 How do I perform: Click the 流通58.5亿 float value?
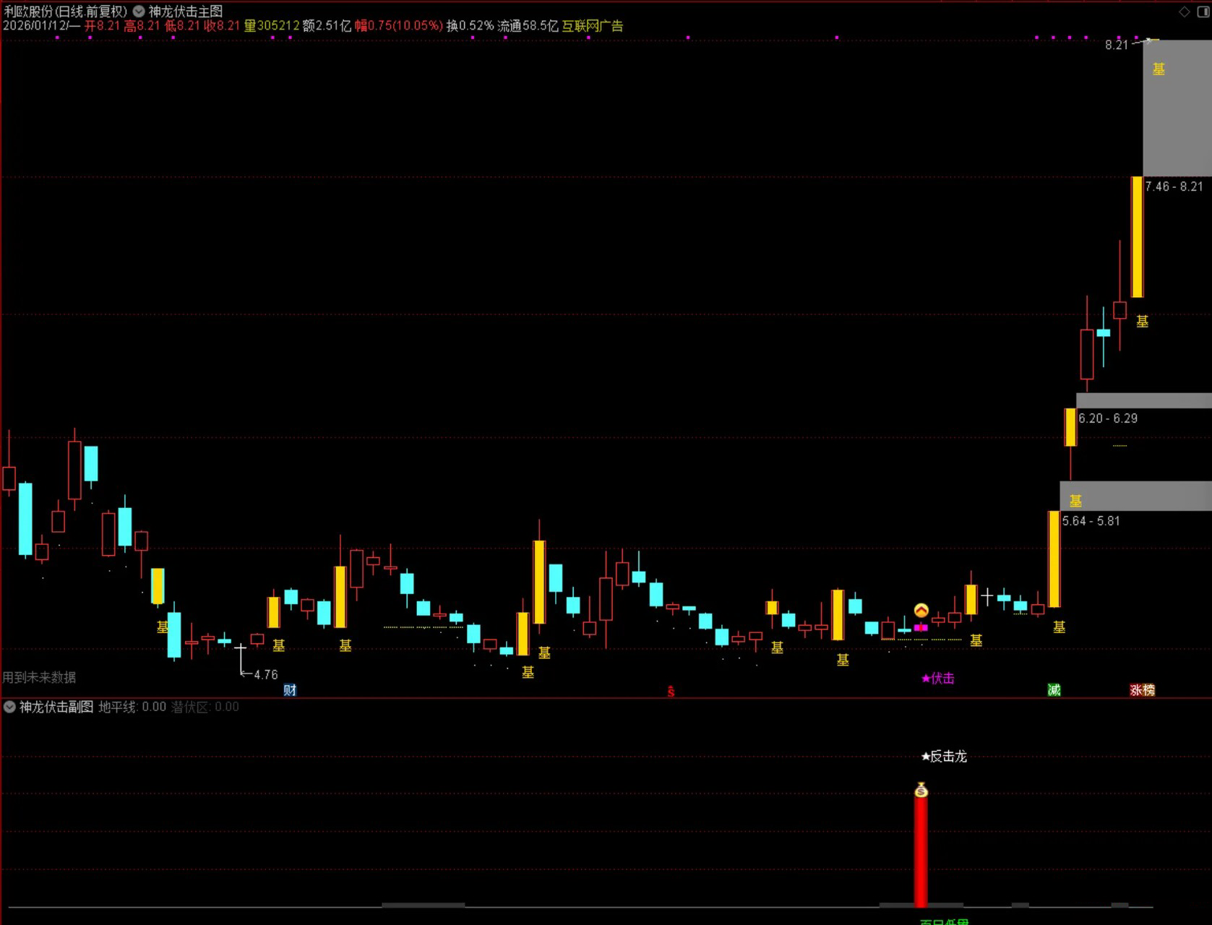pyautogui.click(x=528, y=26)
